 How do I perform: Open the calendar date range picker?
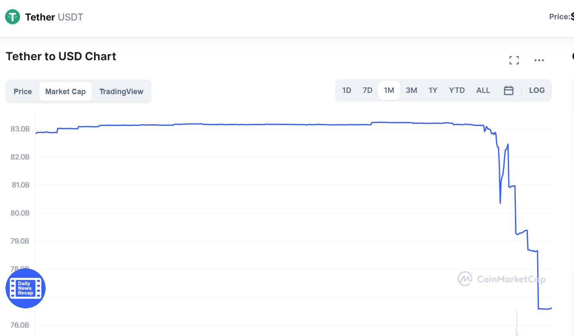tap(509, 90)
